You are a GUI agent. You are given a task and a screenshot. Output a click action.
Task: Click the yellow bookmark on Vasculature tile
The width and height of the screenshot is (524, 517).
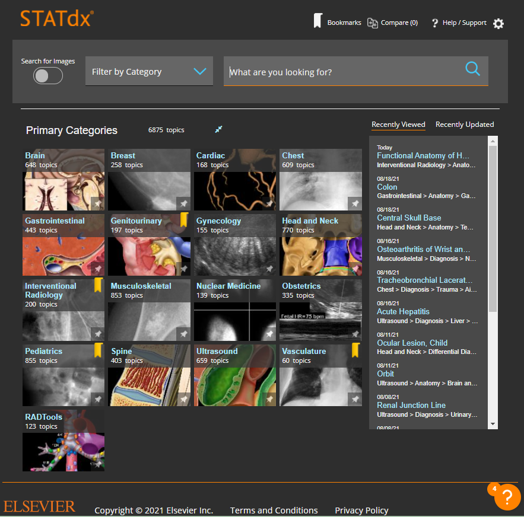pos(355,350)
